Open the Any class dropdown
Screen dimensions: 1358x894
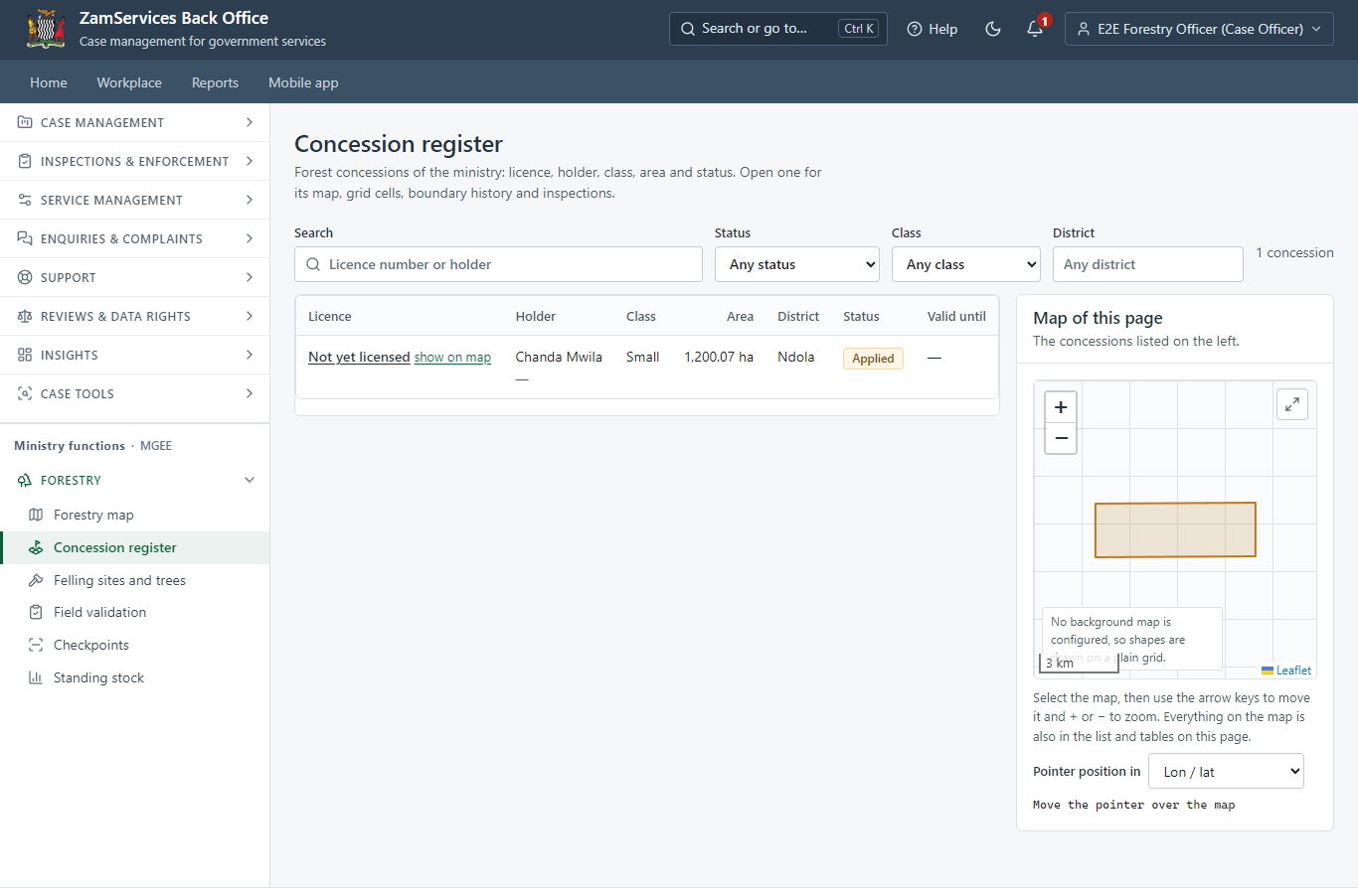[966, 264]
